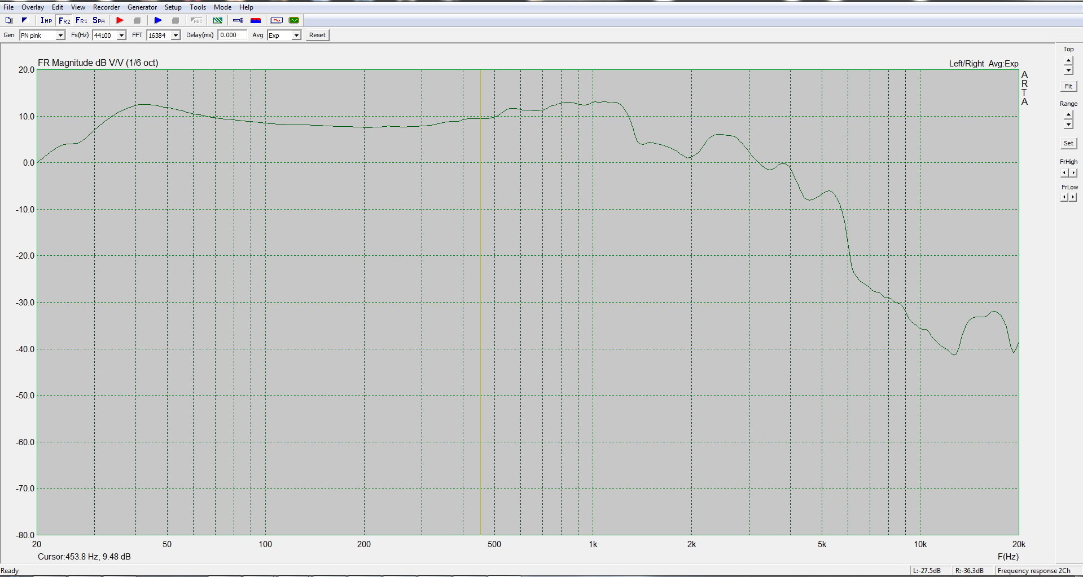Image resolution: width=1083 pixels, height=577 pixels.
Task: Click the blue probe/calibration icon
Action: point(238,20)
